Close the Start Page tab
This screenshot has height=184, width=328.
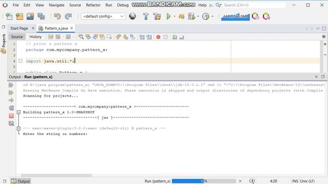33,28
